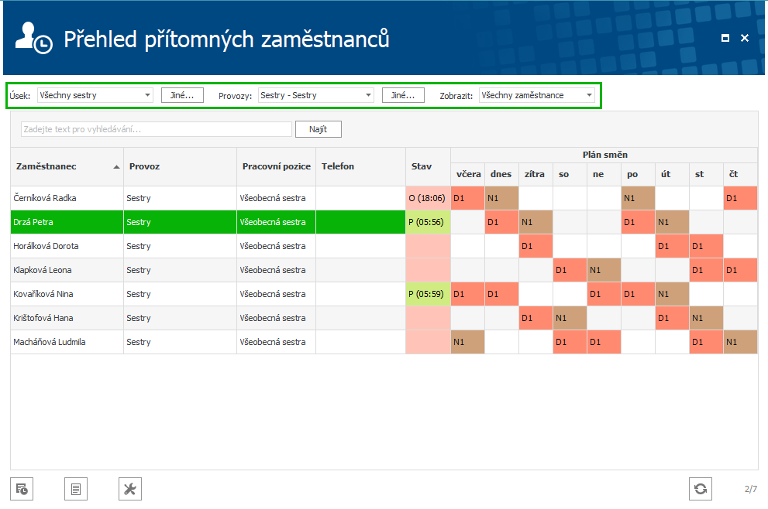Click the čt shift plan column header
Viewport: 768px width, 509px height.
pyautogui.click(x=741, y=175)
